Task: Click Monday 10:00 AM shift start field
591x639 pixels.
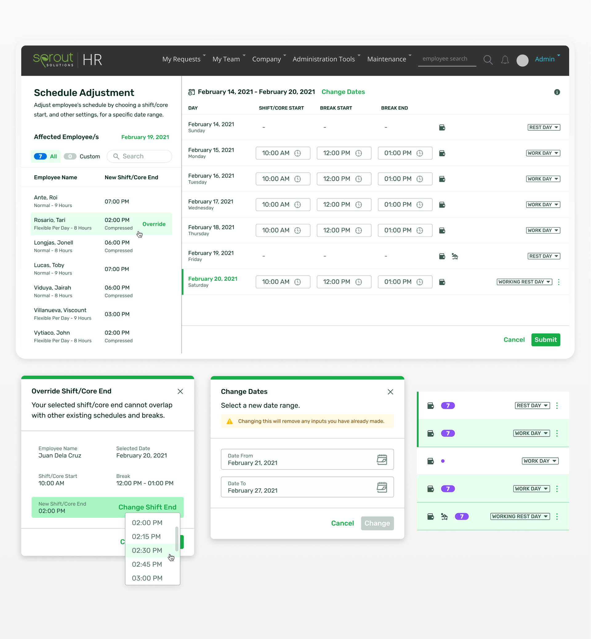Action: [x=283, y=153]
